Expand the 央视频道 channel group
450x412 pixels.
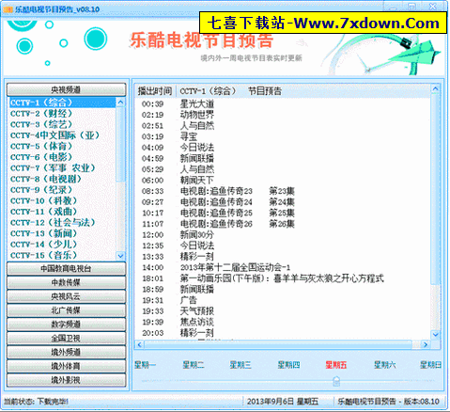point(66,89)
